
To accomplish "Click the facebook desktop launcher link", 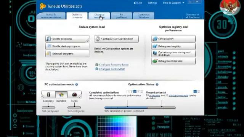I will 223,102.
